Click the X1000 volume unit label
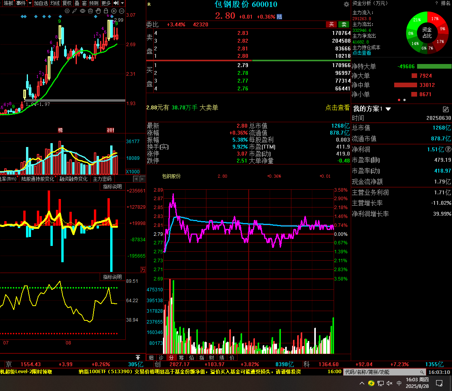The image size is (452, 391). [x=133, y=172]
